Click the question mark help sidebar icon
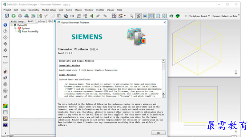251x137 pixels. point(5,78)
